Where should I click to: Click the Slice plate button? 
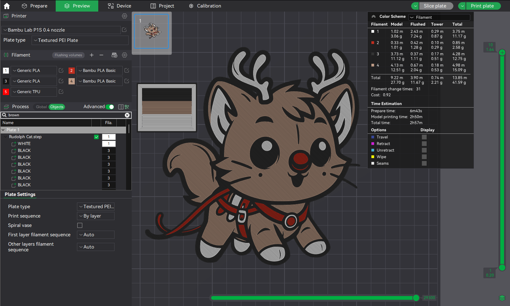coord(436,6)
